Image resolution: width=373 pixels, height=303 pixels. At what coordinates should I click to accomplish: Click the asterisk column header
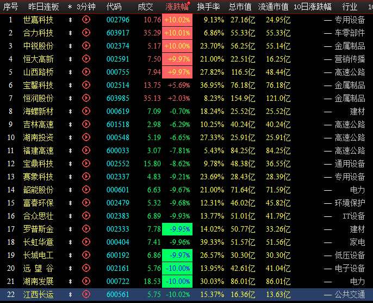(x=70, y=7)
